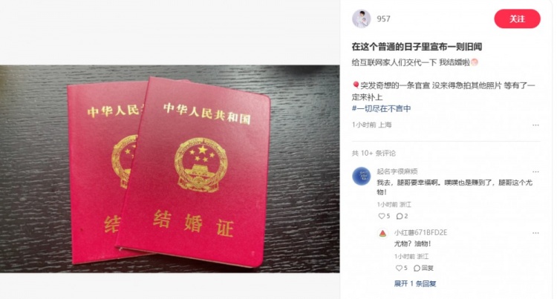The image size is (557, 299).
Task: Like the 尤物？油物！ reply
Action: tap(401, 268)
